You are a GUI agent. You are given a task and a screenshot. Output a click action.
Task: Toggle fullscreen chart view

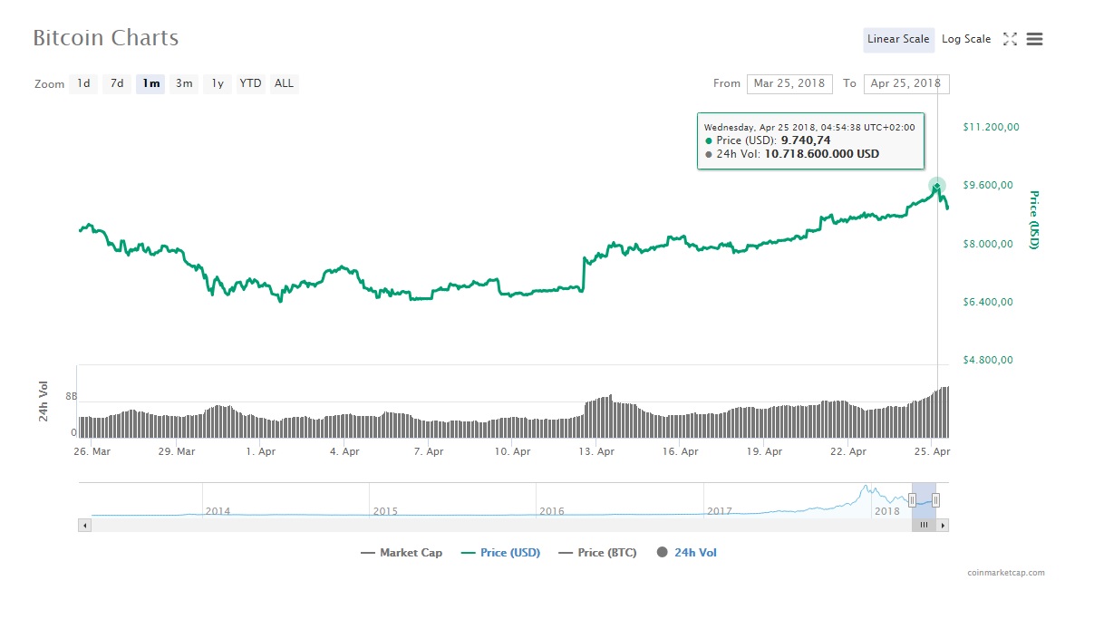point(1010,39)
